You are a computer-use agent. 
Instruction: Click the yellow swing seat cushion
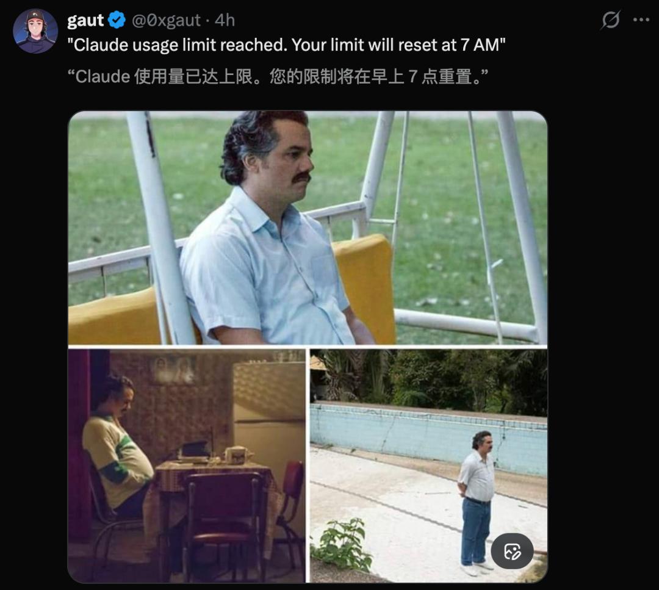click(x=366, y=287)
